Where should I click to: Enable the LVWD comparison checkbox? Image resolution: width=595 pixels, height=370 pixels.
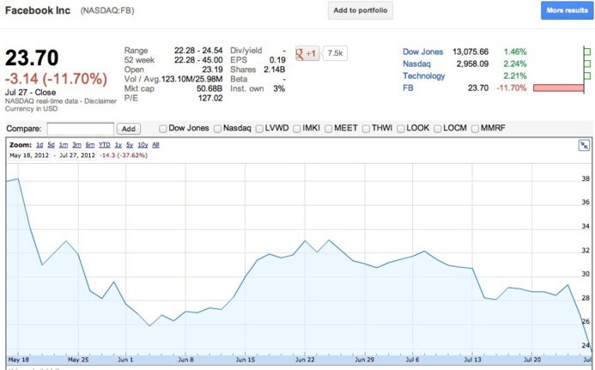pyautogui.click(x=259, y=129)
